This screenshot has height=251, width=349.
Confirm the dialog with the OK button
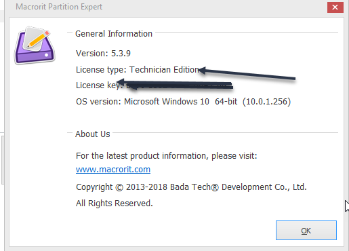pos(306,230)
